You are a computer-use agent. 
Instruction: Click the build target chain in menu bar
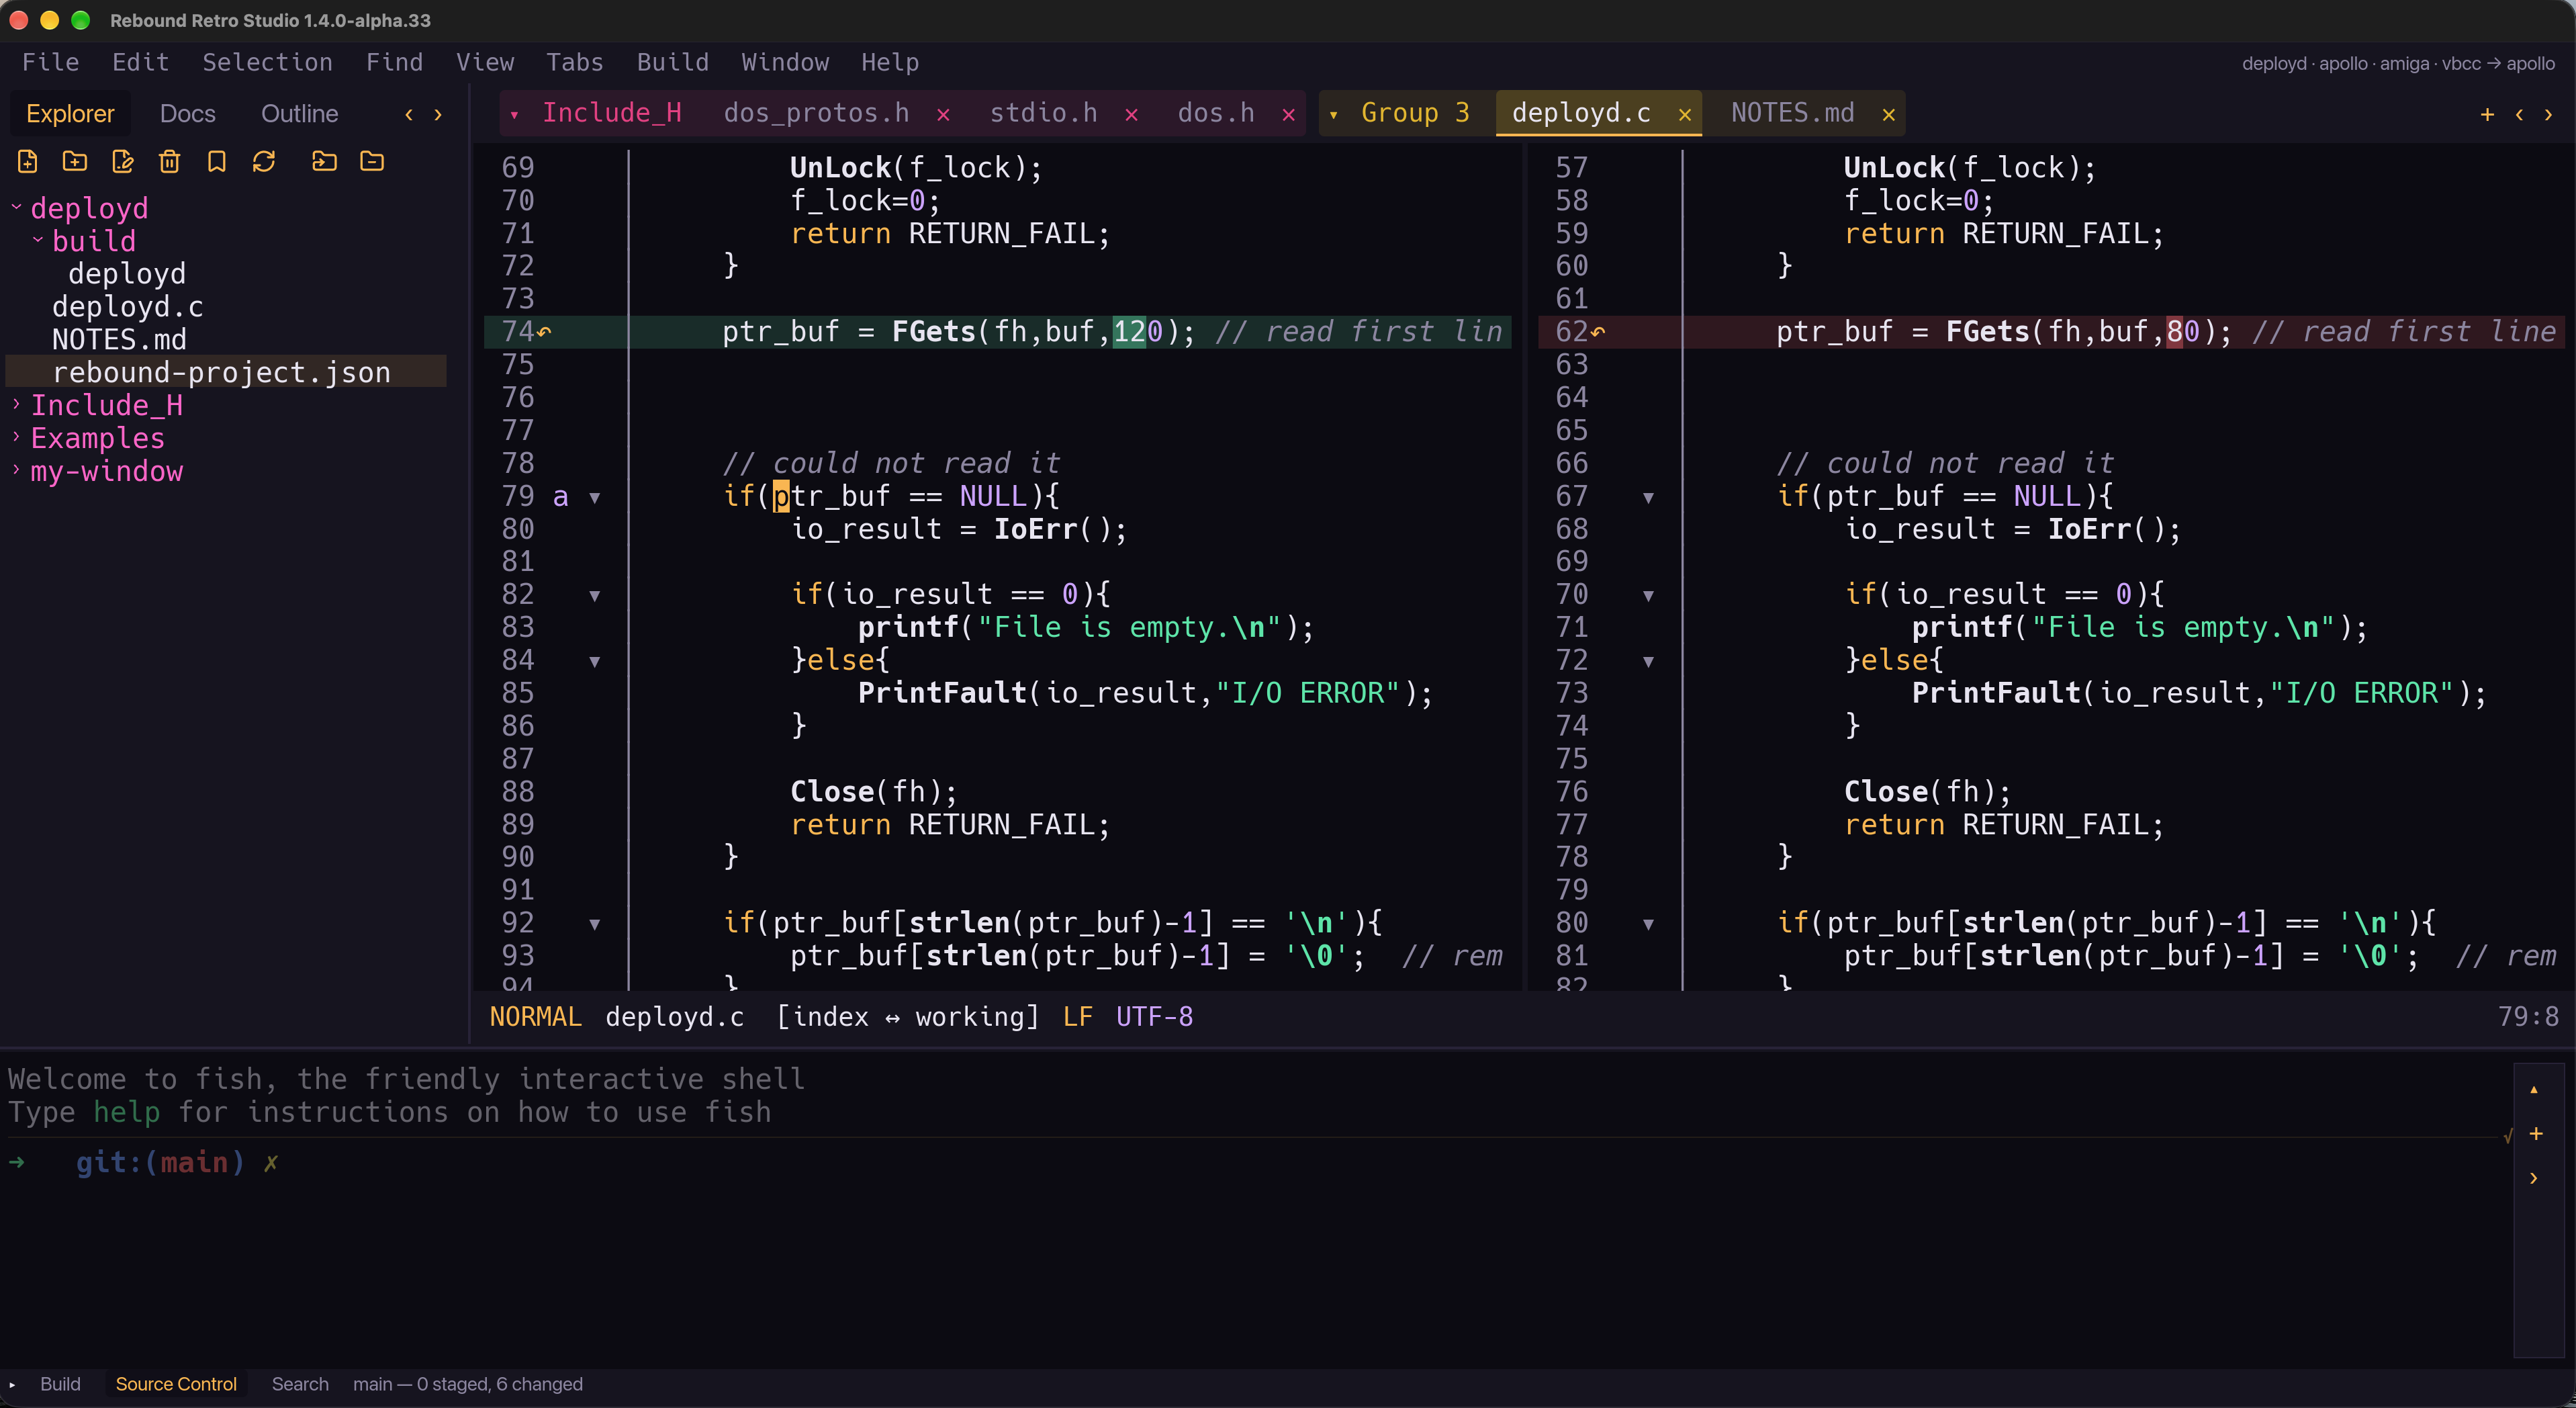[2398, 63]
